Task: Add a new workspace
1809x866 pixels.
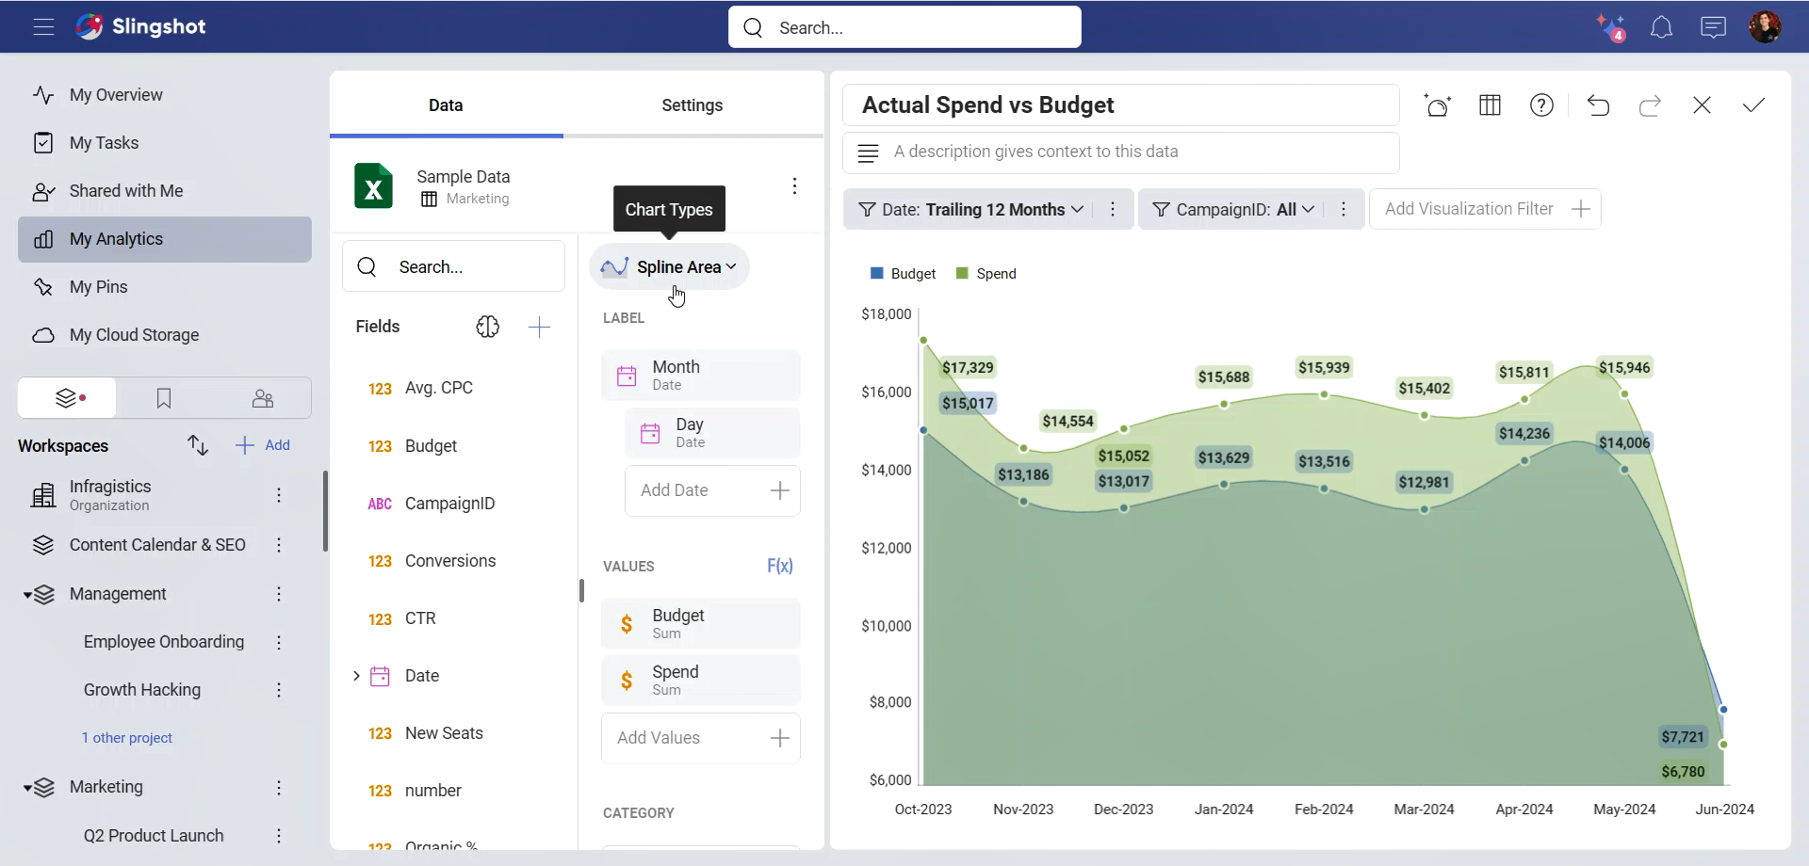Action: (263, 445)
